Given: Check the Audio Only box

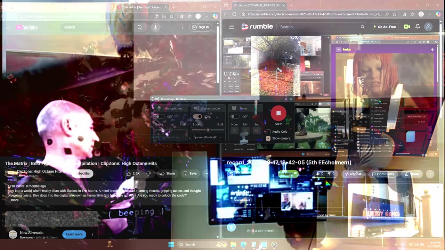Looking at the screenshot, I should pos(268,132).
